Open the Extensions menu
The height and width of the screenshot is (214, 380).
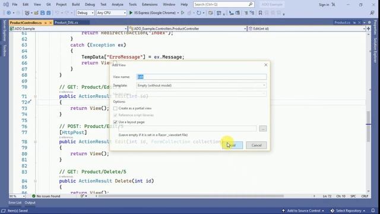[150, 4]
